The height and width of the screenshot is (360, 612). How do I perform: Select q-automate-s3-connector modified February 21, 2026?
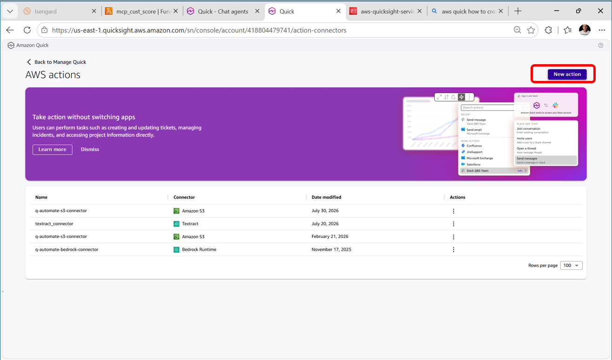click(x=61, y=237)
